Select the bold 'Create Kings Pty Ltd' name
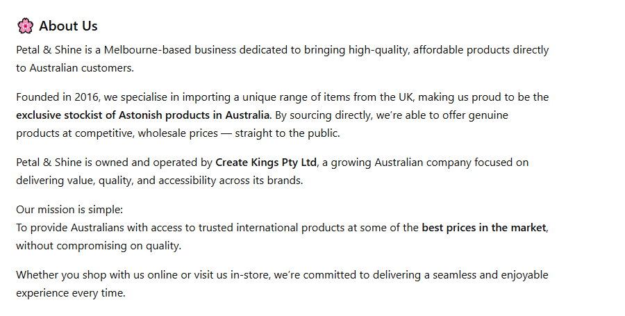The image size is (625, 316). tap(266, 163)
